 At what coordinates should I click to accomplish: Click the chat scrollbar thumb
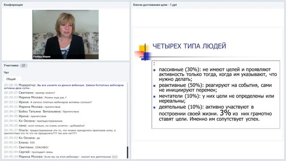tap(127, 152)
